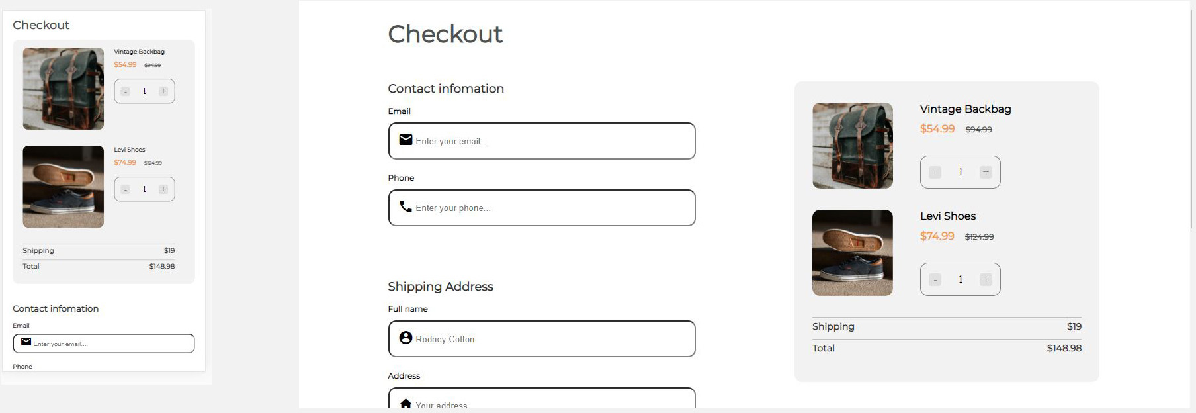The width and height of the screenshot is (1196, 413).
Task: Open the Levi Shoes image in the right summary
Action: point(852,252)
